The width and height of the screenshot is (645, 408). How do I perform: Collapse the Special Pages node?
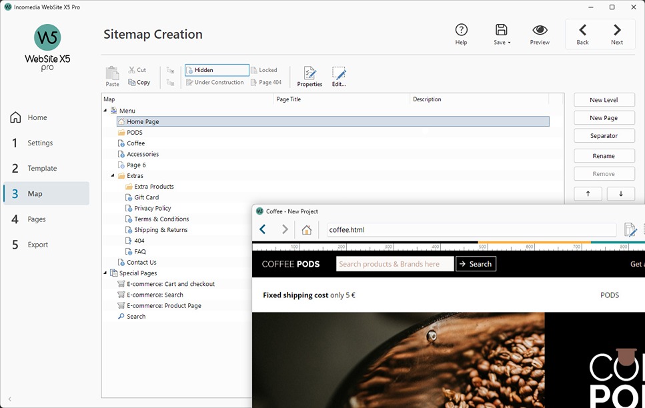pyautogui.click(x=104, y=273)
